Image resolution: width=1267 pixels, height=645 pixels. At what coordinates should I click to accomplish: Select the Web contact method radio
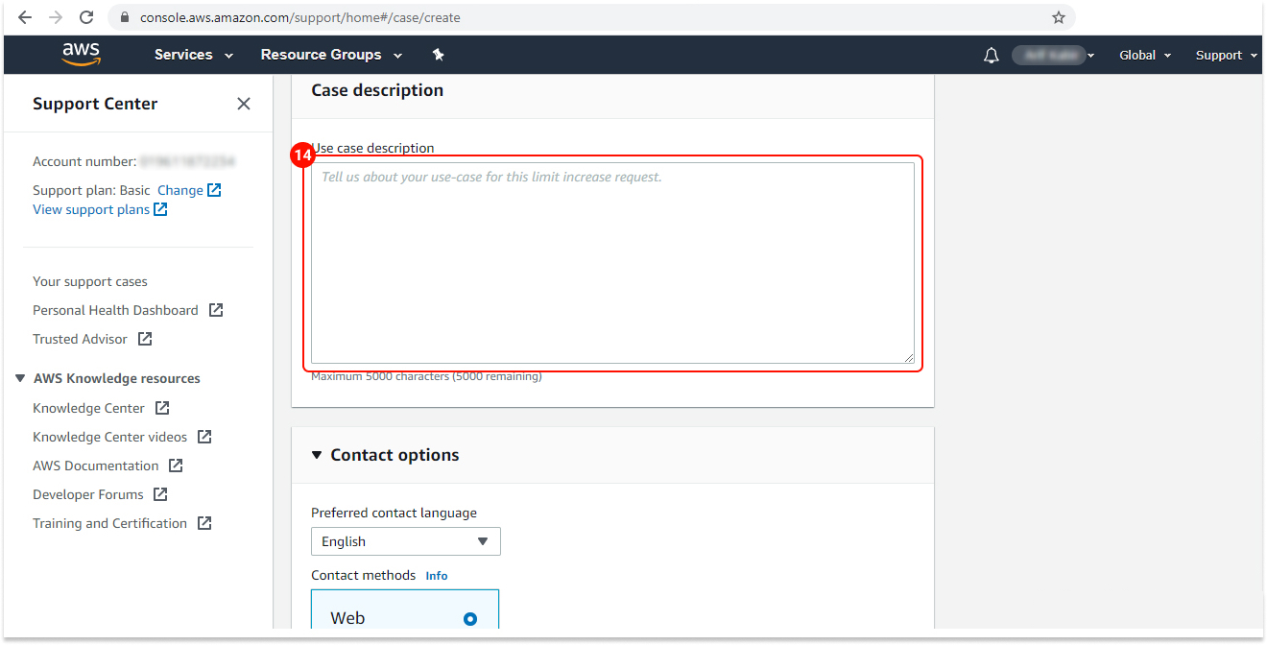coord(469,618)
